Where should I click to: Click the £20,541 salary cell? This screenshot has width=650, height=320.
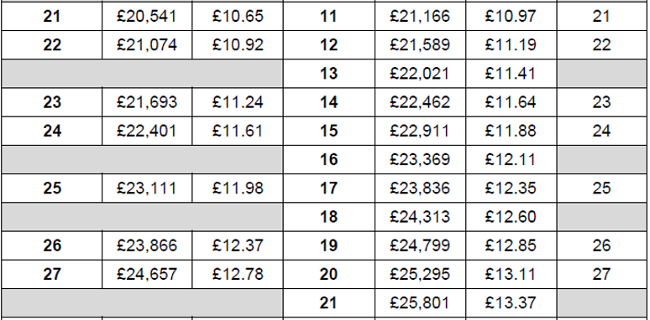147,16
